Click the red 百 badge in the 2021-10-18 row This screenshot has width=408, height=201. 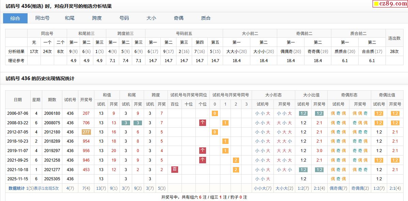coord(175,169)
